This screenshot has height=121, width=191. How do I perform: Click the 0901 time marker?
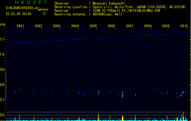(20, 26)
